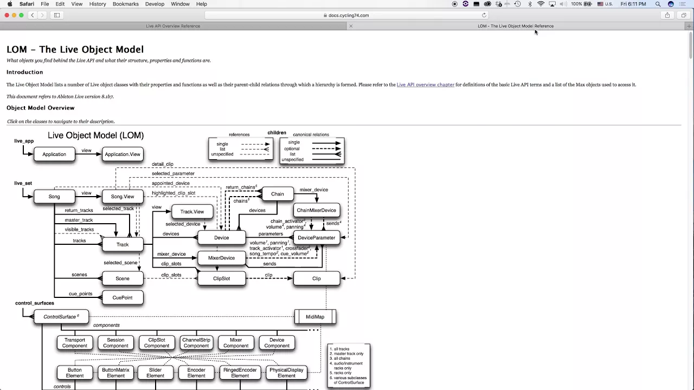Viewport: 694px width, 390px height.
Task: Click the Wi-Fi status icon
Action: coord(541,4)
